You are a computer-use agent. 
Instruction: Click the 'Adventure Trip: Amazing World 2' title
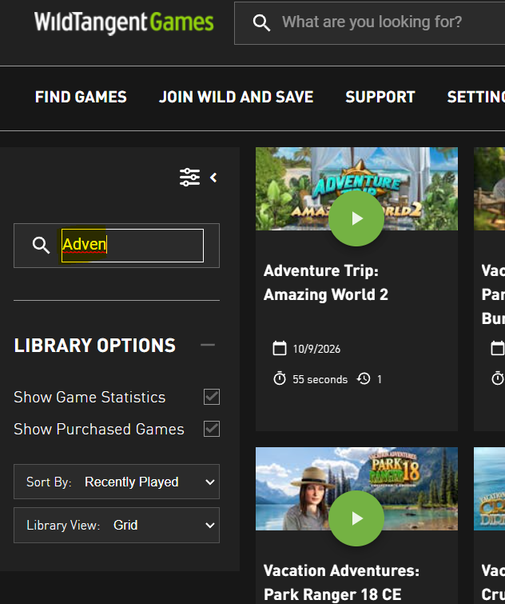click(326, 282)
